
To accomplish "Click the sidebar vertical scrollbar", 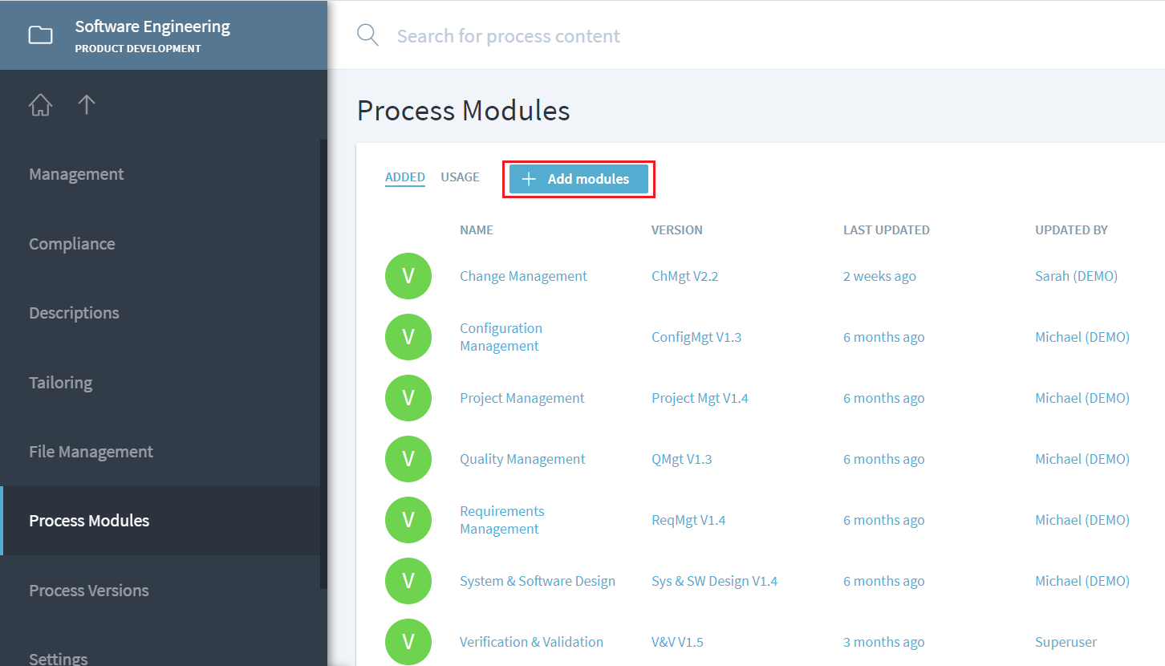I will (x=323, y=361).
